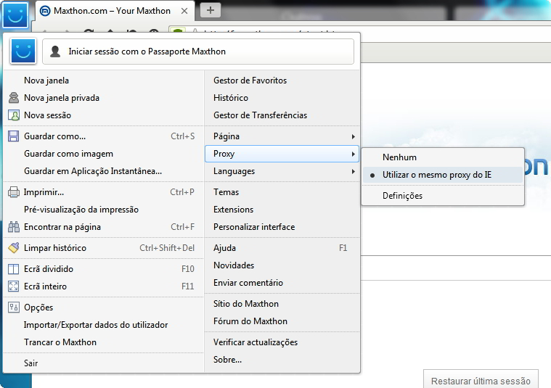
Task: Expand the Página submenu arrow
Action: (353, 136)
